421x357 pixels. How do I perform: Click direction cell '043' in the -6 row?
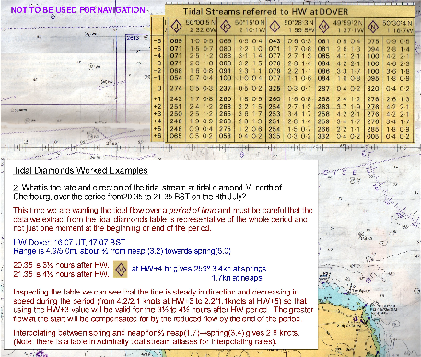pos(275,40)
